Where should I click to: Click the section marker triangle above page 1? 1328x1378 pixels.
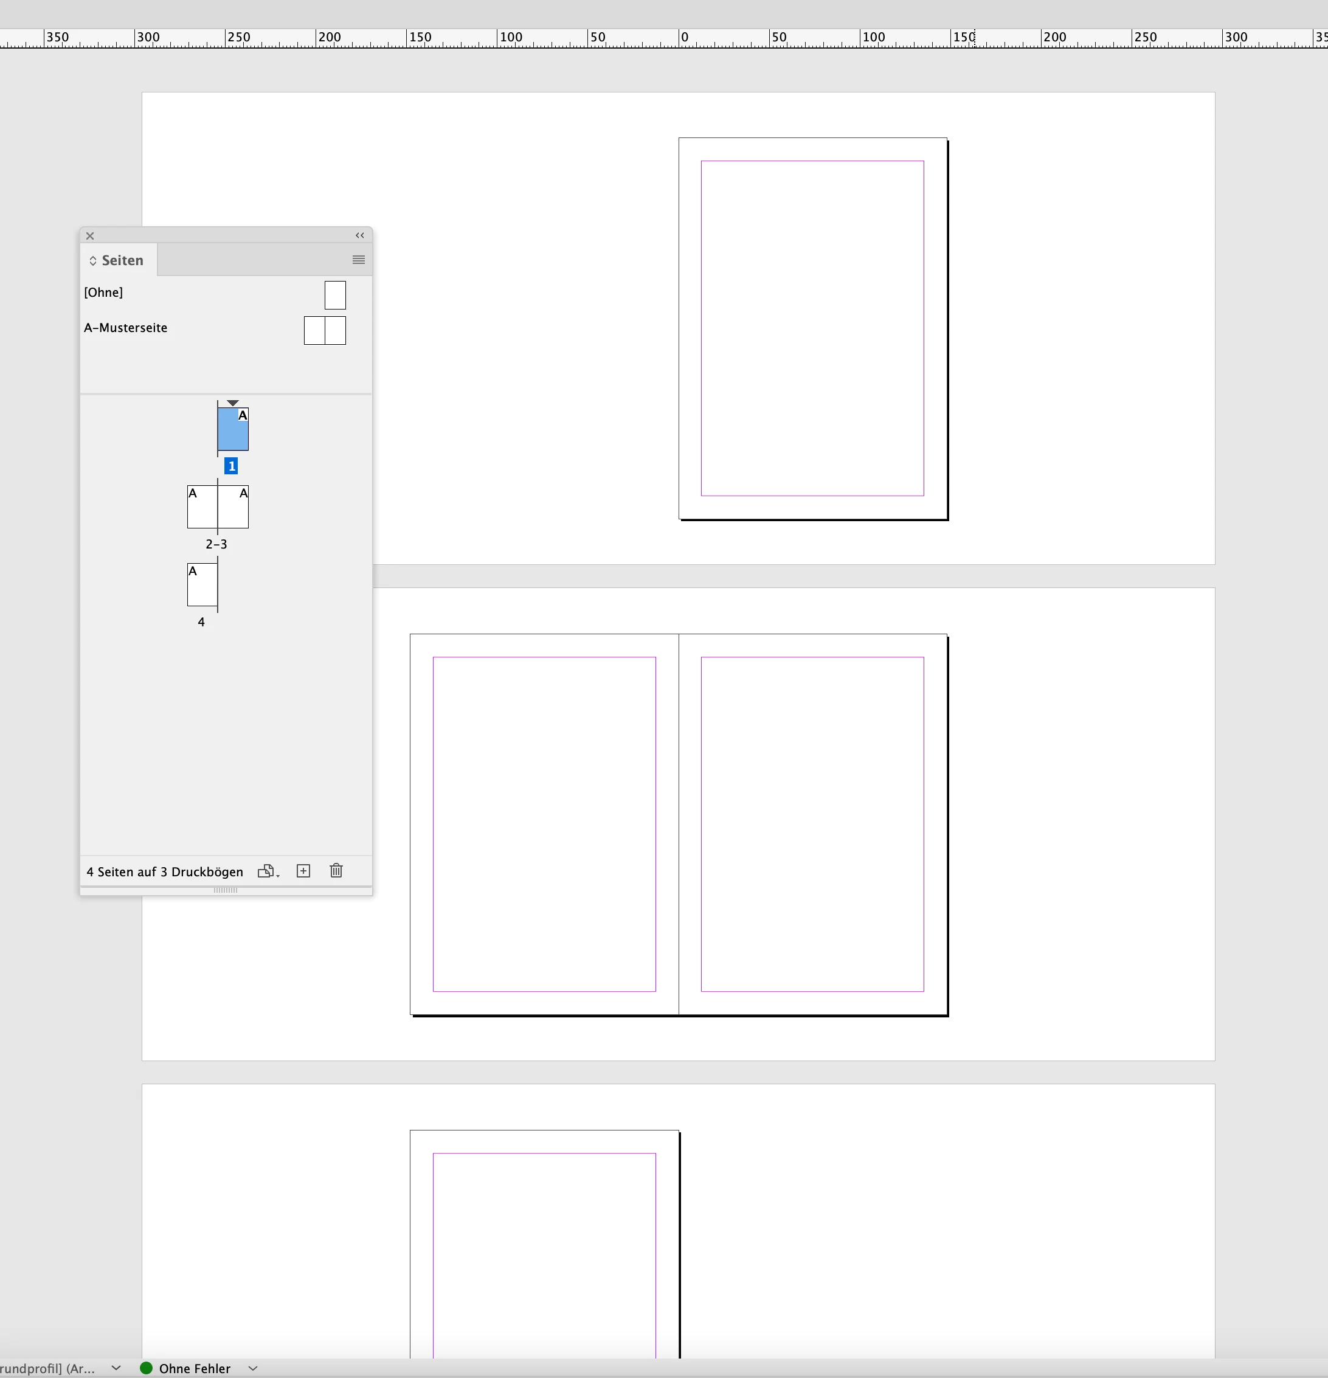pyautogui.click(x=233, y=403)
